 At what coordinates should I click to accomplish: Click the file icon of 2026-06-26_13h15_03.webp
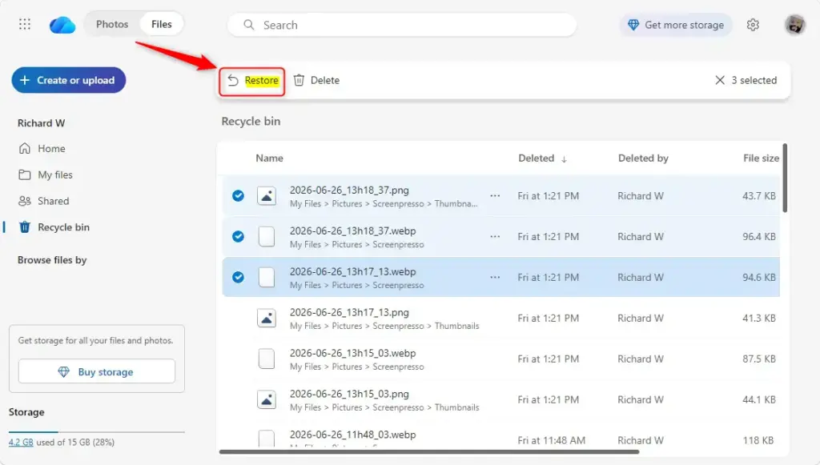point(267,359)
